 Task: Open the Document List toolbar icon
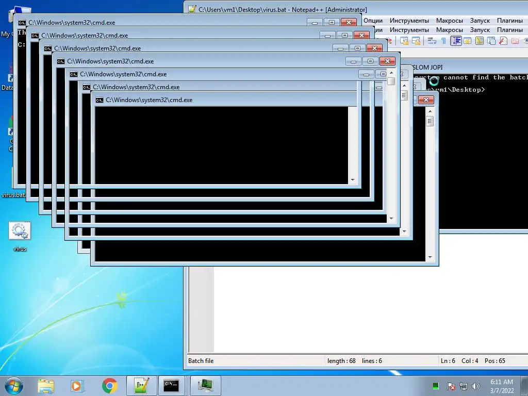click(491, 41)
